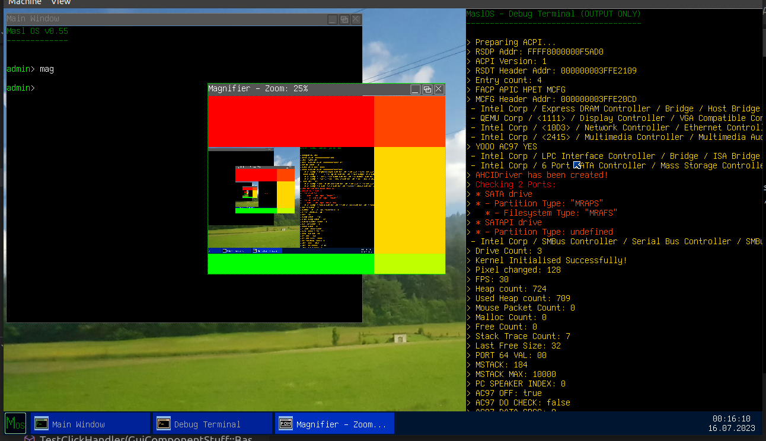Click the 'LPC Interface Controller' line
Viewport: 766px width, 441px height.
pyautogui.click(x=615, y=156)
